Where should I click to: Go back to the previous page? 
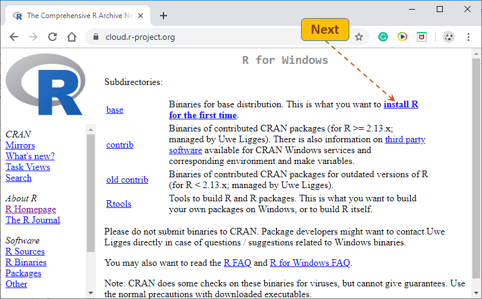click(x=14, y=37)
